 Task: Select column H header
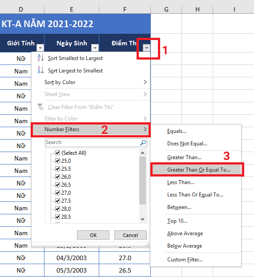coord(197,9)
